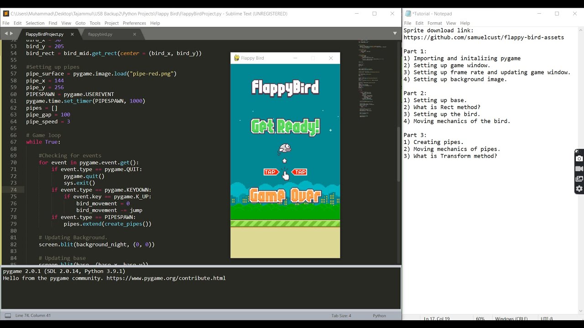Click line number 74 in the gutter
This screenshot has width=584, height=328.
[x=13, y=190]
